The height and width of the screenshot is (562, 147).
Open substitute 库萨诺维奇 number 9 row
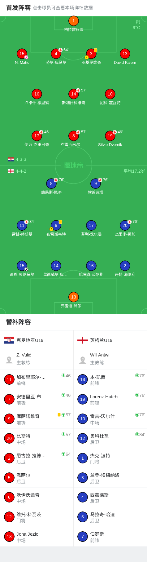coord(37,419)
